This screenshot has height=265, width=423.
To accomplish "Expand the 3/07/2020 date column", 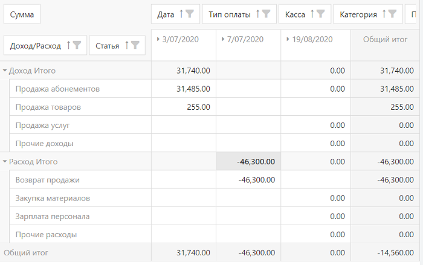I will [158, 39].
